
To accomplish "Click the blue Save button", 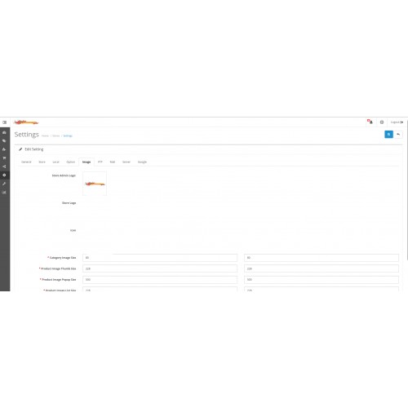I will click(x=388, y=134).
